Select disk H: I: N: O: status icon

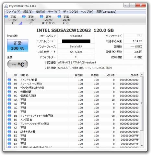click(41, 17)
